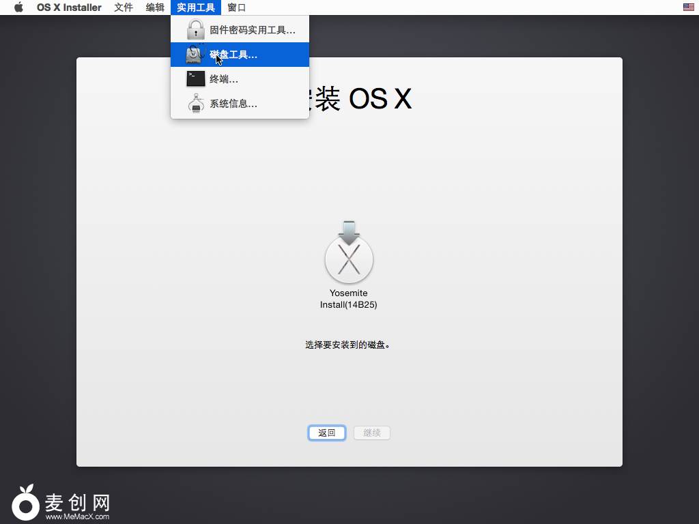Select the Yosemite Install disk icon
The height and width of the screenshot is (524, 699).
pos(349,253)
